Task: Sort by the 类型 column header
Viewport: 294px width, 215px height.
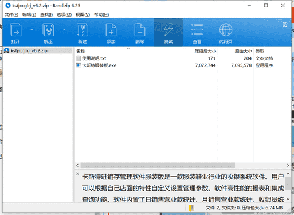Action: click(x=260, y=51)
